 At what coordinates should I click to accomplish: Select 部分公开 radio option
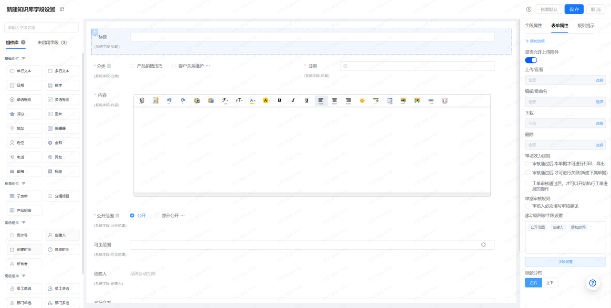click(x=157, y=215)
